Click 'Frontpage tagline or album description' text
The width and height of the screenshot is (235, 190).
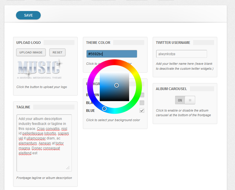pos(44,178)
